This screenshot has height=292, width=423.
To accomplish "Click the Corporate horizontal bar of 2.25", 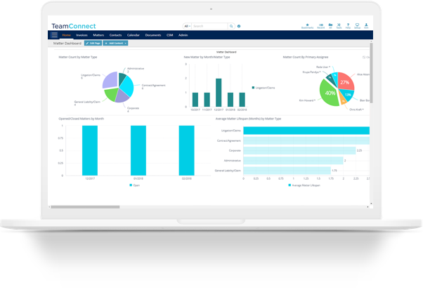I will click(x=299, y=150).
